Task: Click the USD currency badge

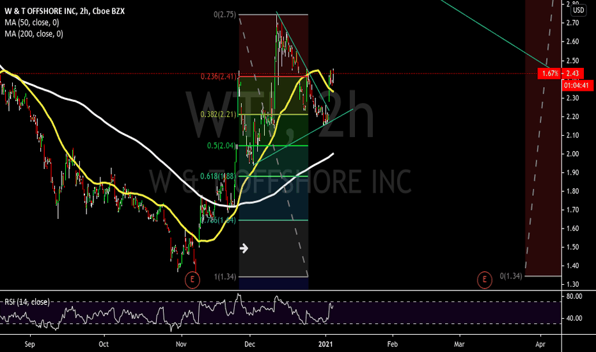Action: (x=579, y=10)
